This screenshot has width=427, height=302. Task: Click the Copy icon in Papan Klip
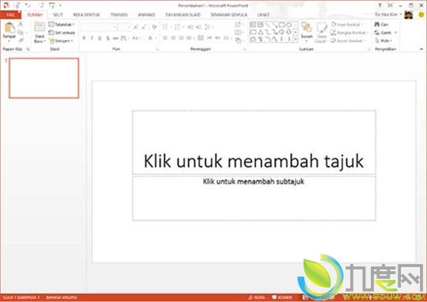[x=21, y=32]
